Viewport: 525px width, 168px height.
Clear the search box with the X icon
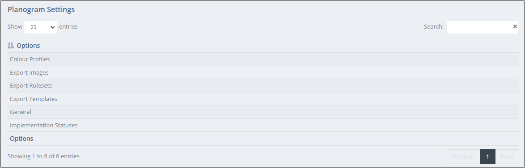click(x=515, y=26)
